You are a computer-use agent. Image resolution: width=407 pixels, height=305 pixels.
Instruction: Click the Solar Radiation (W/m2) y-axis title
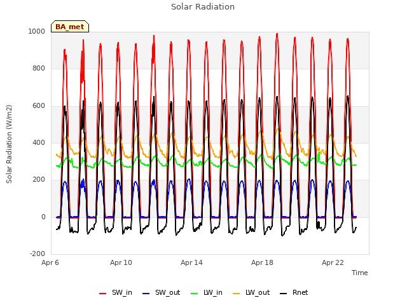point(9,144)
